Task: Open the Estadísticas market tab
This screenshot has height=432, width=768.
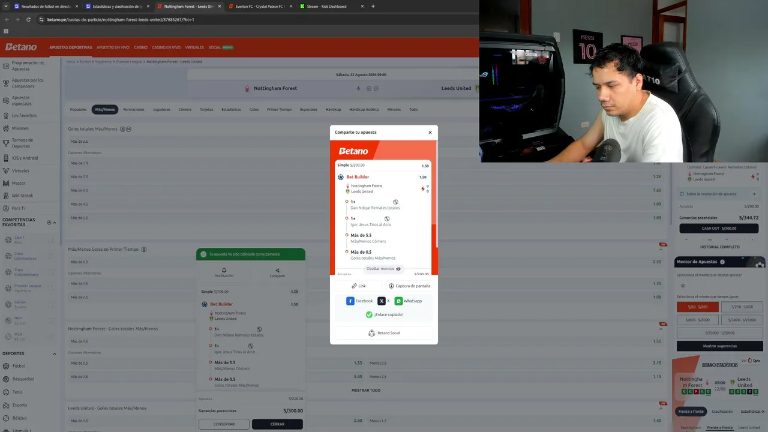Action: tap(231, 110)
